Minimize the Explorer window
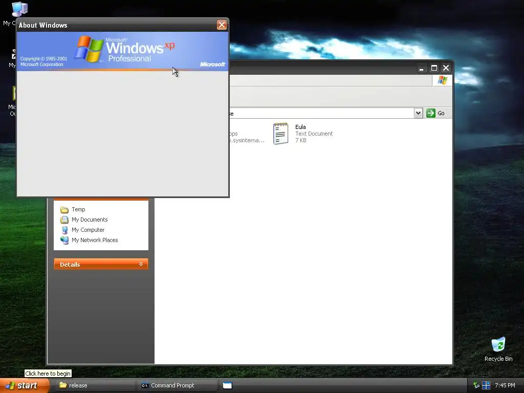524x393 pixels. point(422,68)
